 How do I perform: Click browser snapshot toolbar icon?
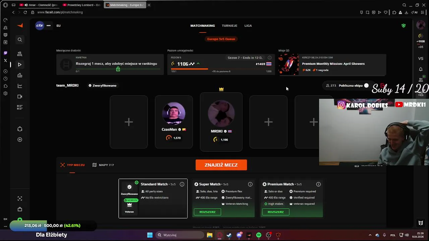367,12
